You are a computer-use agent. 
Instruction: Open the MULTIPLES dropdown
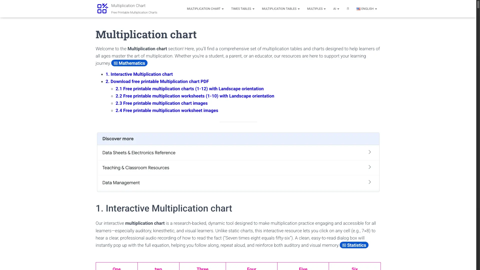click(316, 9)
